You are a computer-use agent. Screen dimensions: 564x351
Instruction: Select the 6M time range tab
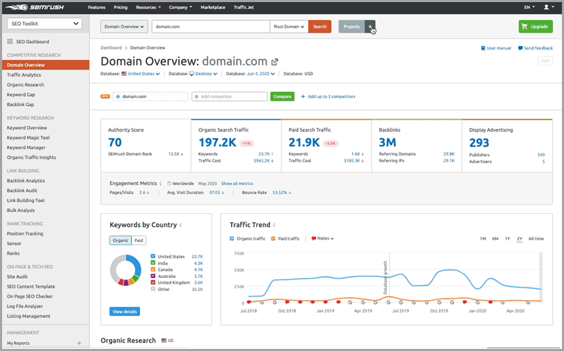(495, 239)
